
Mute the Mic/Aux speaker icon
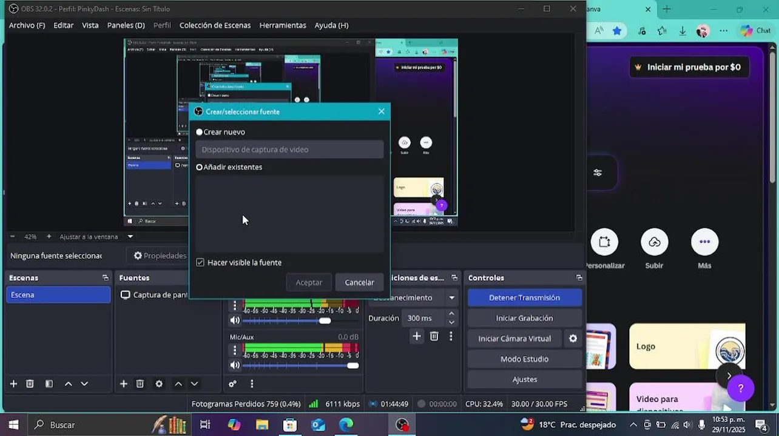pos(235,365)
